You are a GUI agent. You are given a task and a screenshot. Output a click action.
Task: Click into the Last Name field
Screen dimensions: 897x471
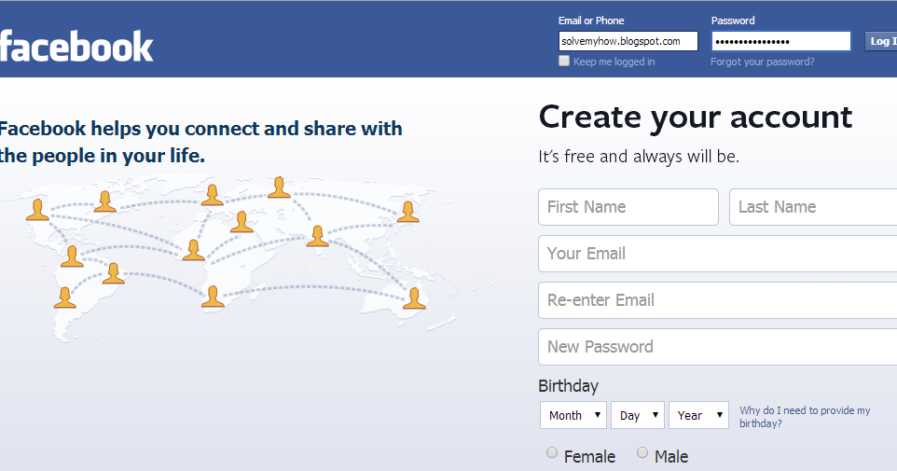coord(813,207)
